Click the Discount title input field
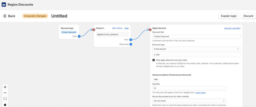Viewport: 256px width, 107px height. (x=196, y=36)
